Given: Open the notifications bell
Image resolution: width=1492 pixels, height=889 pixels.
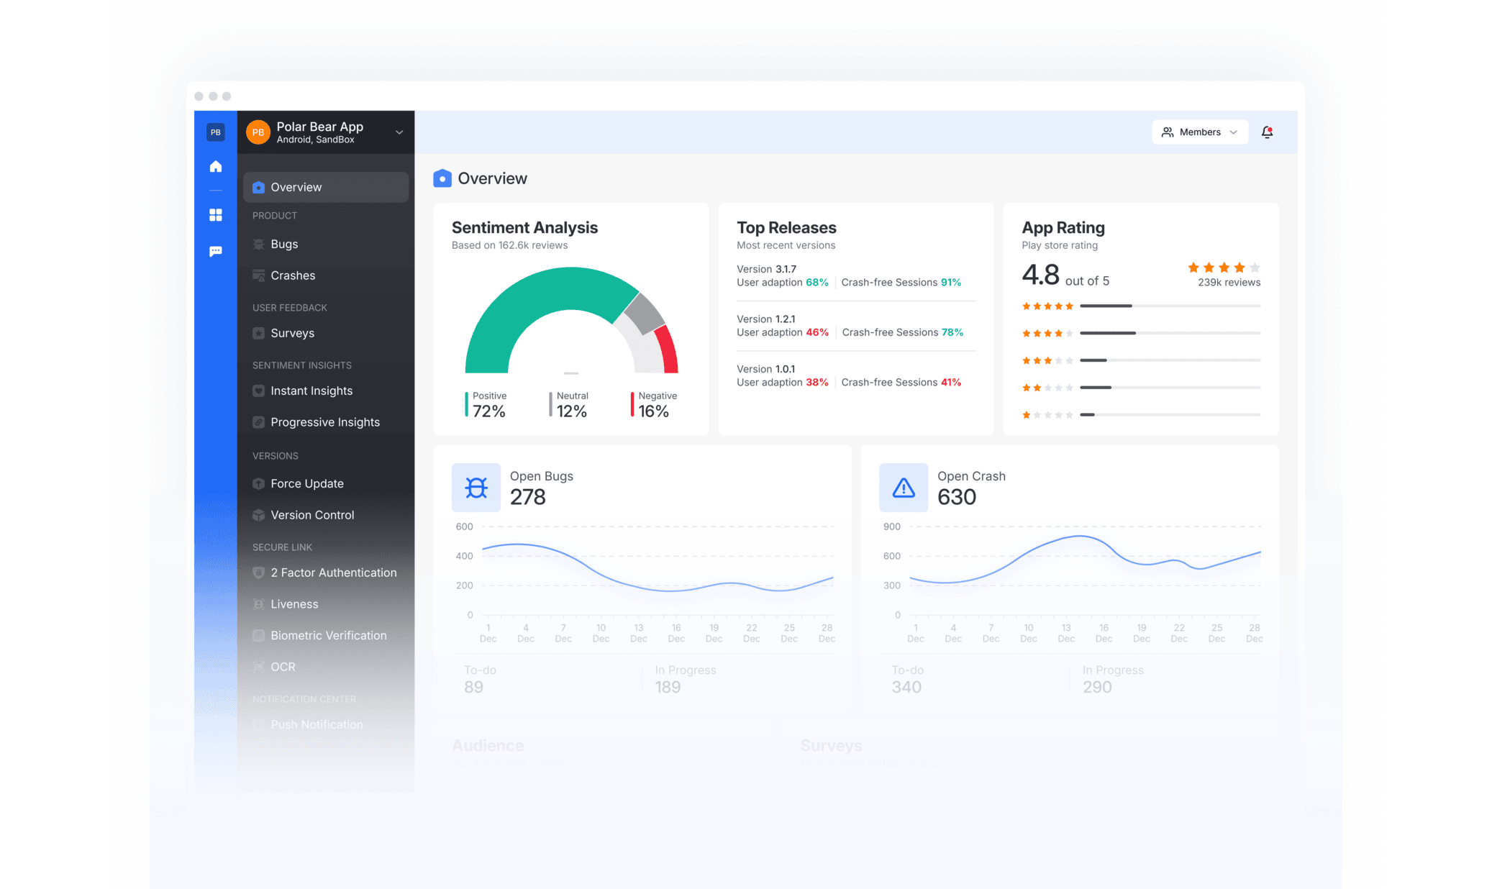Looking at the screenshot, I should point(1267,132).
